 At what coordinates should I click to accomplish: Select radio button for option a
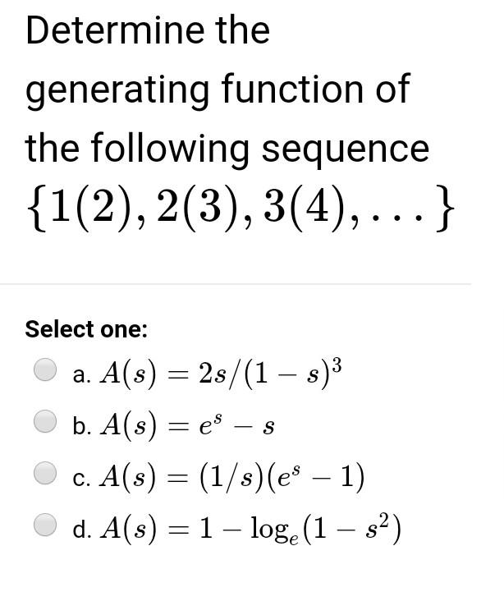(x=45, y=369)
